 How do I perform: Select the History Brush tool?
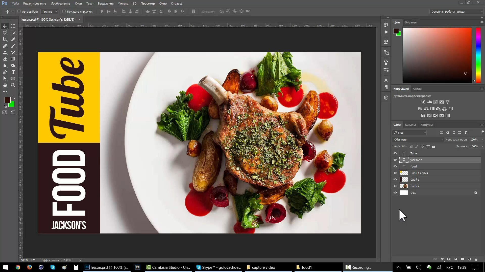pyautogui.click(x=13, y=52)
